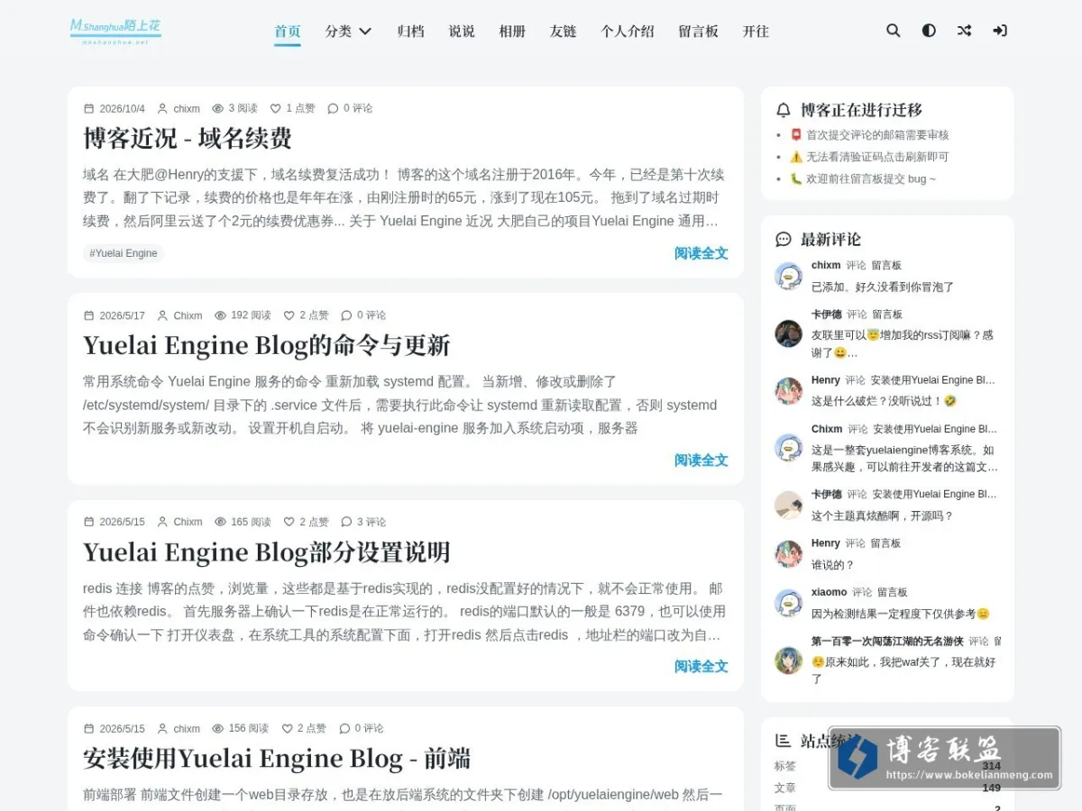Image resolution: width=1082 pixels, height=811 pixels.
Task: Open comment 已添加。好久没看到你冒泡了
Action: point(883,287)
